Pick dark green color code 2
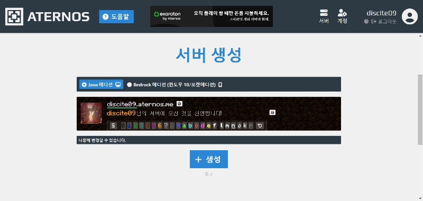Image resolution: width=423 pixels, height=201 pixels. (x=135, y=126)
